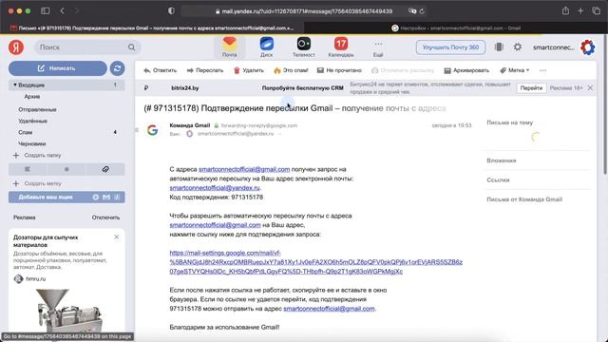
Task: Open the Отправленные folder
Action: click(x=37, y=109)
